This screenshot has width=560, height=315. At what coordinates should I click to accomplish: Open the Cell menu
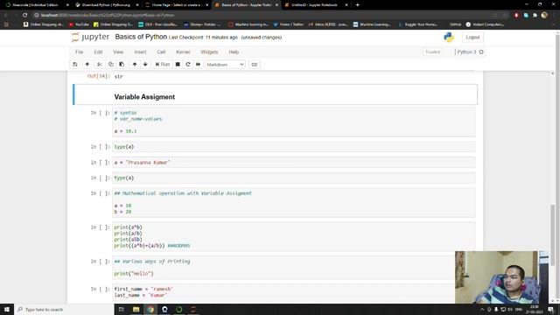coord(161,52)
